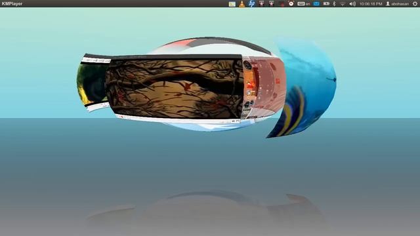The image size is (420, 236).
Task: Click the dark red indicator before alarm clock
Action: tap(282, 4)
